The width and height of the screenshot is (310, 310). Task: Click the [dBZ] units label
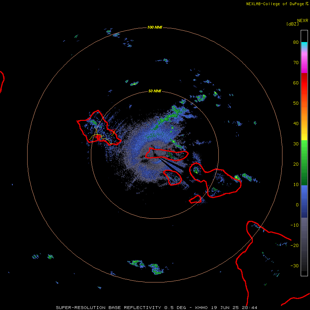tap(292, 24)
